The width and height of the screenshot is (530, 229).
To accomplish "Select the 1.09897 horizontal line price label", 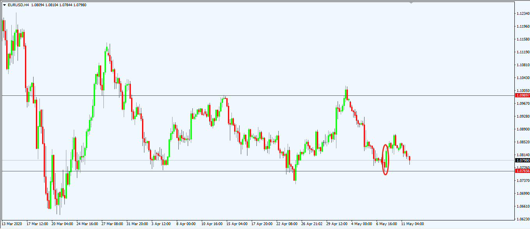I will tap(523, 95).
